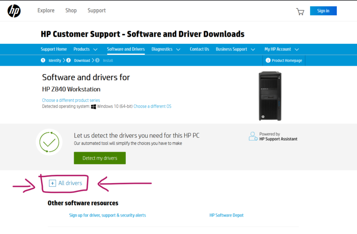Open the Support menu
This screenshot has width=357, height=234.
pyautogui.click(x=96, y=10)
